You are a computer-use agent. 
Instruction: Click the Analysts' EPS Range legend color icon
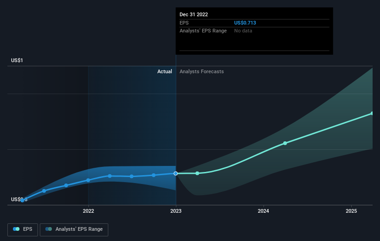click(49, 229)
